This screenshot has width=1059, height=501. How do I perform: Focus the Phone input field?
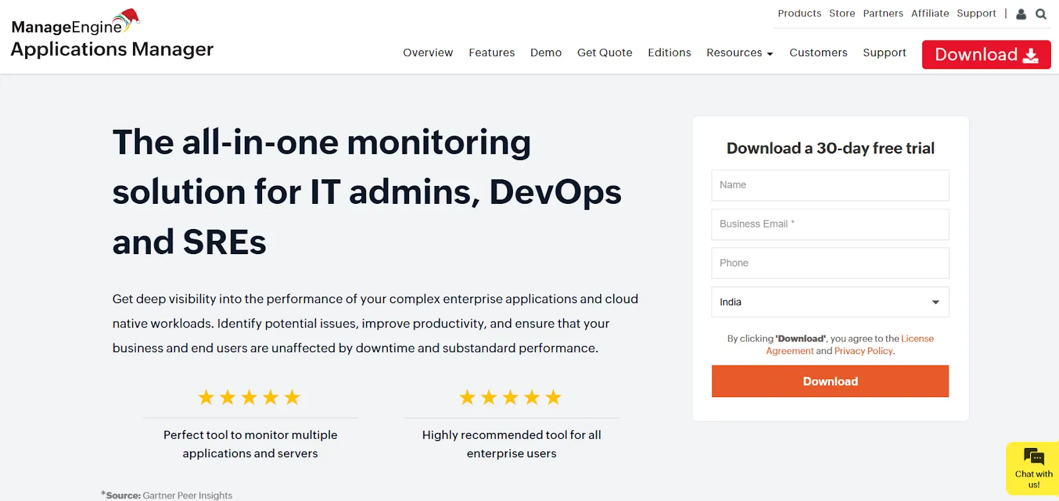point(830,263)
